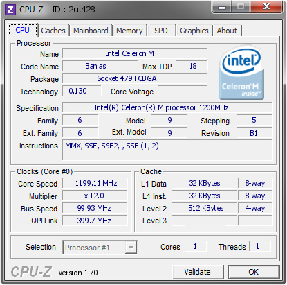Select the CPU tab
The width and height of the screenshot is (287, 285).
pyautogui.click(x=23, y=30)
